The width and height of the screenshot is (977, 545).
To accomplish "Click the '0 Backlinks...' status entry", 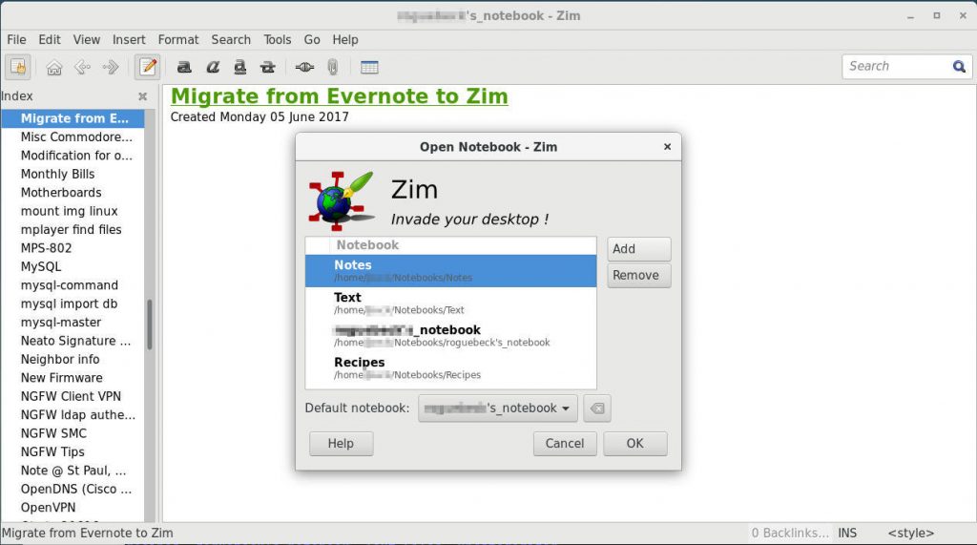I will tap(789, 534).
